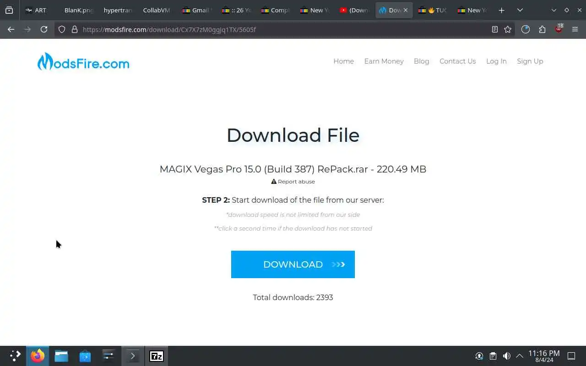Click the Home navigation link
Image resolution: width=586 pixels, height=366 pixels.
(343, 61)
